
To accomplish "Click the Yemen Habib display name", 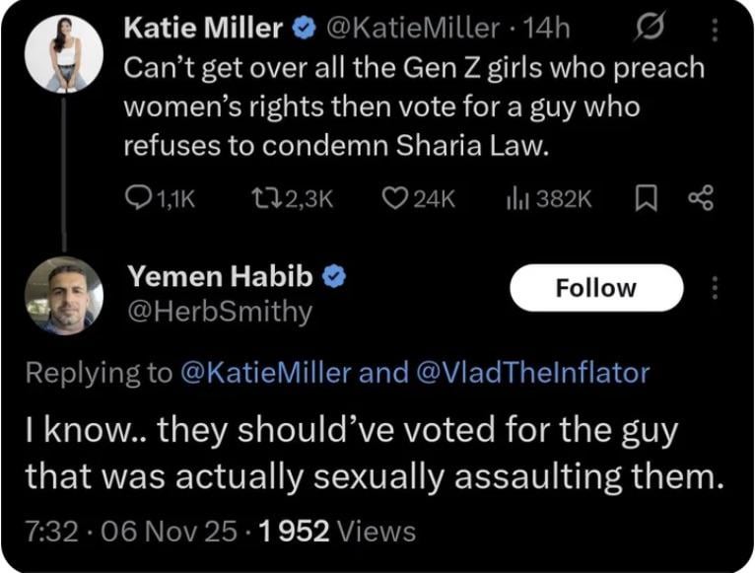I will [x=220, y=278].
